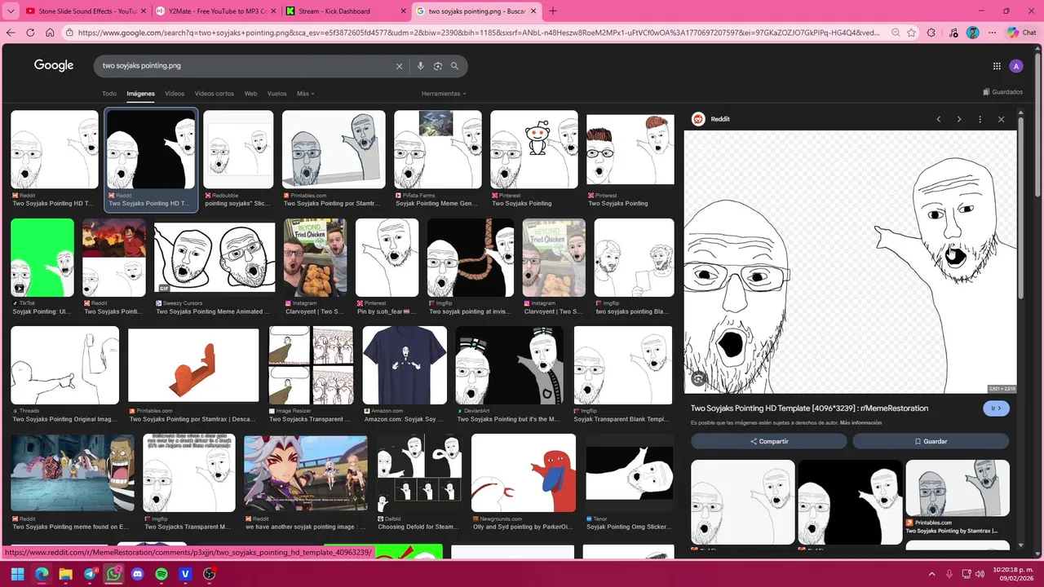Open the browser extensions icon
Viewport: 1044px width, 587px height.
pyautogui.click(x=931, y=33)
